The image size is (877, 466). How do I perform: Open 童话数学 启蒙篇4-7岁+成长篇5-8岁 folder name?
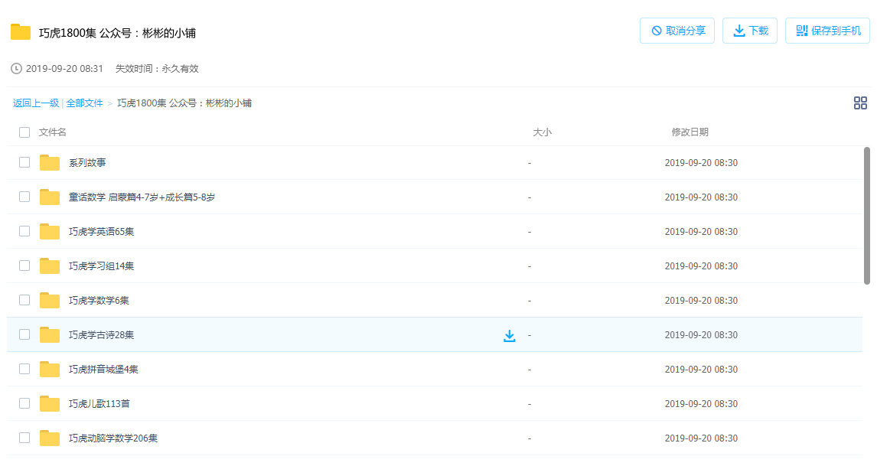142,197
